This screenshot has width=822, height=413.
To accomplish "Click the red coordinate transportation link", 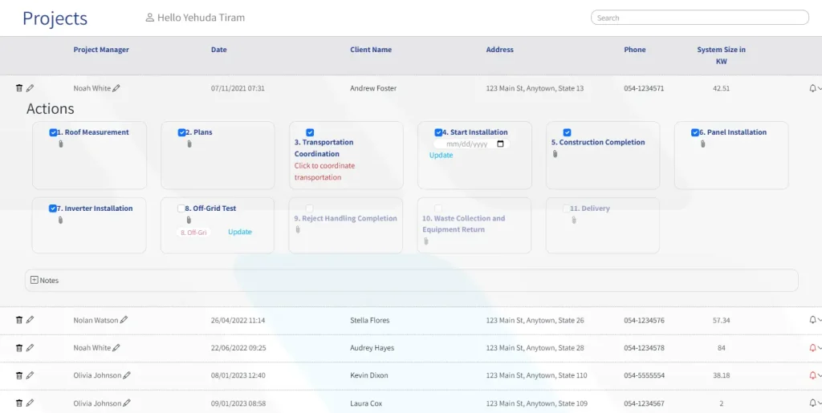I will (x=324, y=172).
